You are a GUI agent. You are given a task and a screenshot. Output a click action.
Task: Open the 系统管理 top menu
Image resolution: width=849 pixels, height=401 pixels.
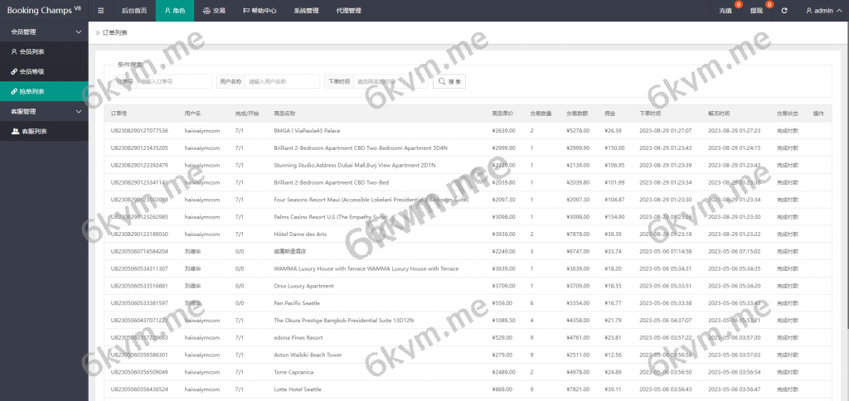click(x=305, y=11)
